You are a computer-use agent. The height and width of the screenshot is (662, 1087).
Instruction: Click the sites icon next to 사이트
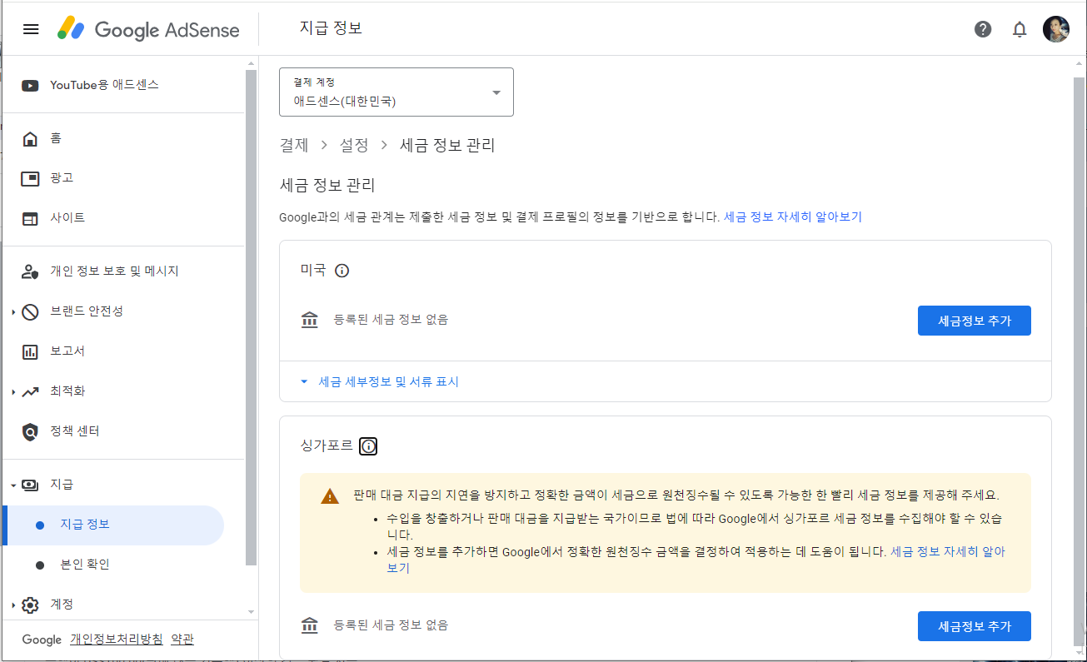[30, 218]
